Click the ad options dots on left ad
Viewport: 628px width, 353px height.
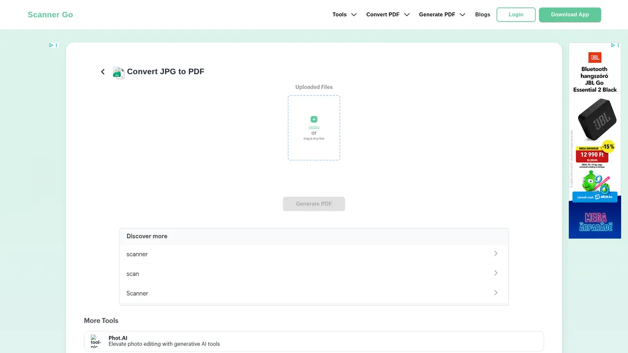click(x=56, y=45)
